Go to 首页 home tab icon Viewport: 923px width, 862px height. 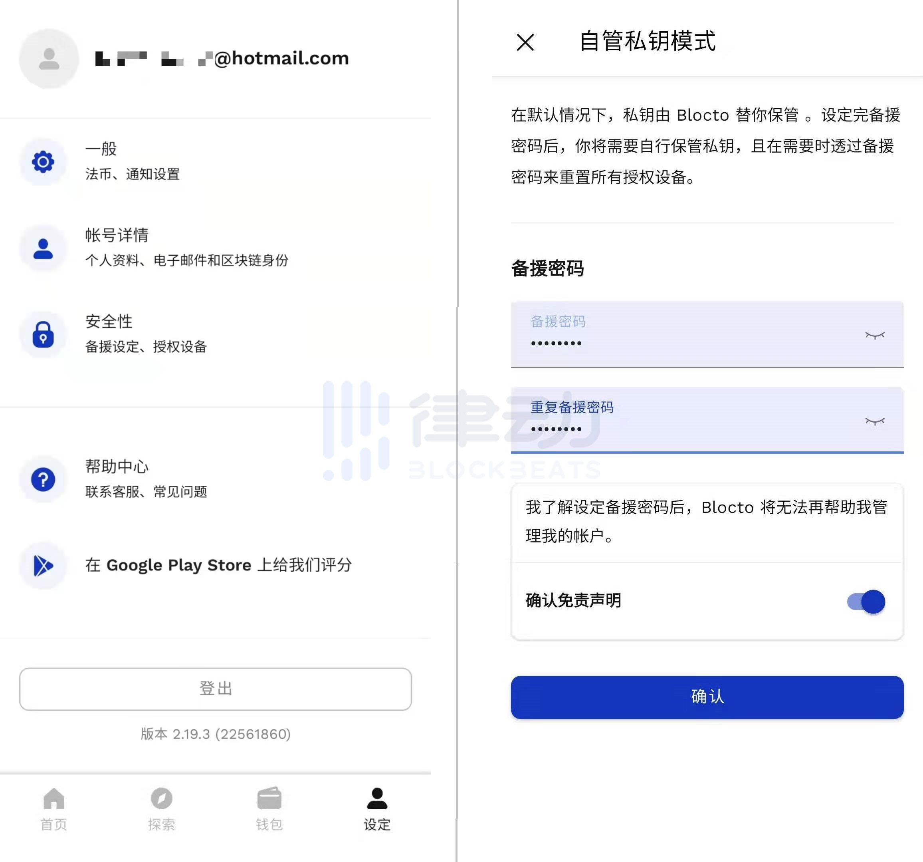coord(54,798)
